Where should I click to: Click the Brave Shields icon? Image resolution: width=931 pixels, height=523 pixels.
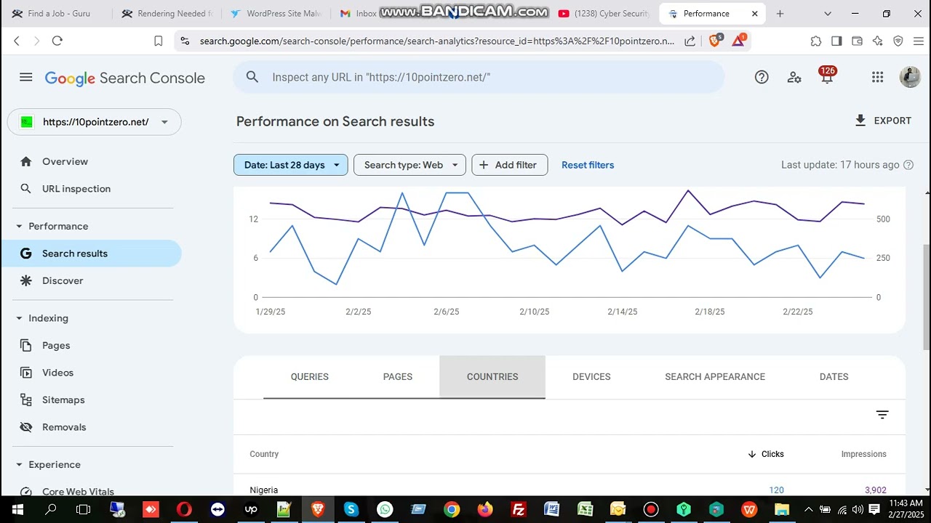click(x=715, y=40)
